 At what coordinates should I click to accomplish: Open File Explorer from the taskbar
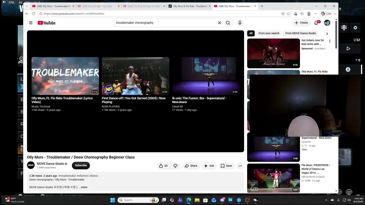point(197,200)
